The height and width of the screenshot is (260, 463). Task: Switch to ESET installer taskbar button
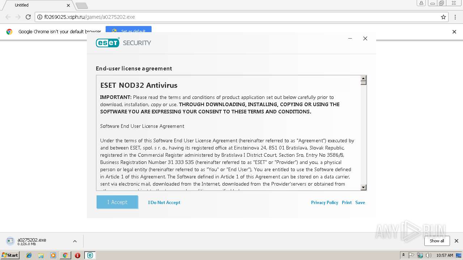pos(90,255)
